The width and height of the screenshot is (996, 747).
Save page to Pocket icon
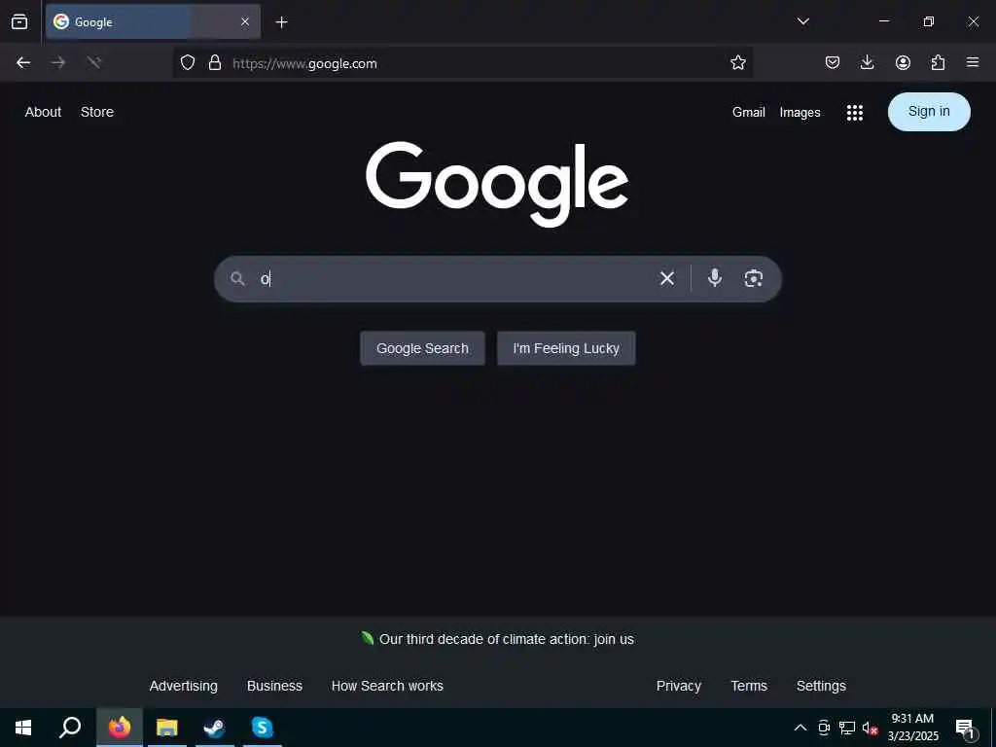click(833, 62)
